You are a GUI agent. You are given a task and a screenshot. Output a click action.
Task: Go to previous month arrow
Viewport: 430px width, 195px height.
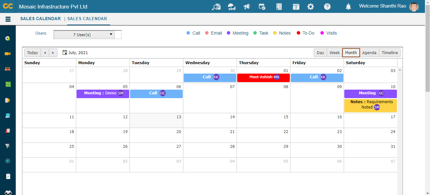click(45, 53)
